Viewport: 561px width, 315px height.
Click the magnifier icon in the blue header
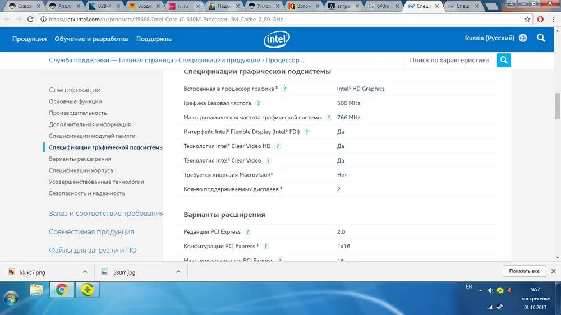tap(541, 38)
